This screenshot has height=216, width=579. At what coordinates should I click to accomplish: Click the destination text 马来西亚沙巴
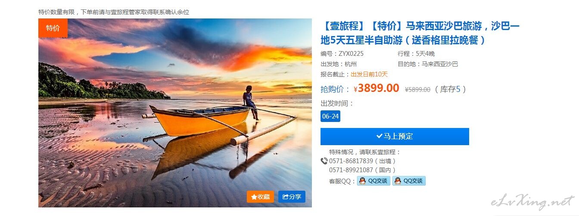coord(439,64)
